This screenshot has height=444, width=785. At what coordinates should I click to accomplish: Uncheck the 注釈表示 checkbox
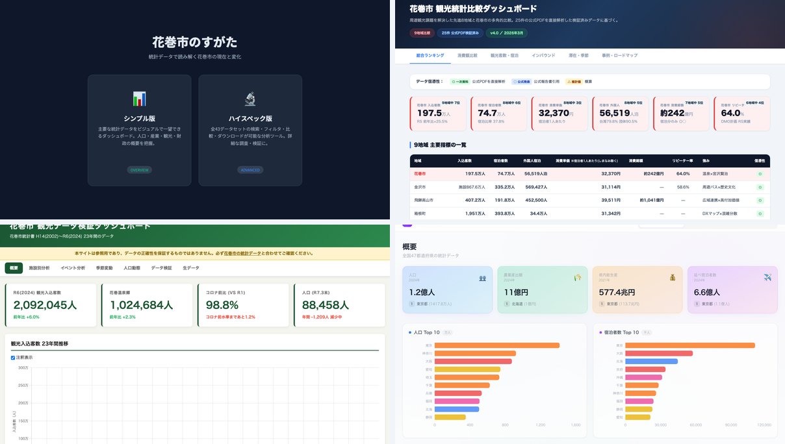click(13, 358)
